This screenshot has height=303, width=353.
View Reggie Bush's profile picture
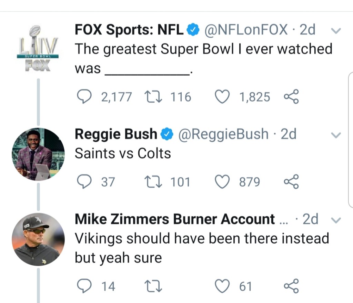[38, 154]
